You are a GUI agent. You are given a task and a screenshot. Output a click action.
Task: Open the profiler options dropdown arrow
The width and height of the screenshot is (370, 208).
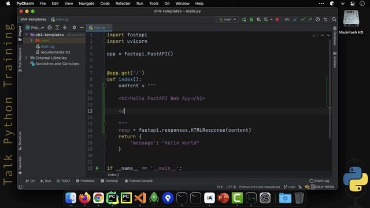[271, 20]
